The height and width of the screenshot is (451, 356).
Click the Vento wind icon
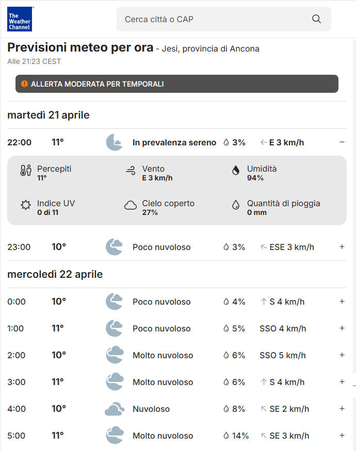tap(131, 171)
